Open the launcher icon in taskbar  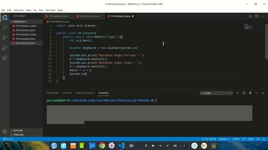[54, 146]
